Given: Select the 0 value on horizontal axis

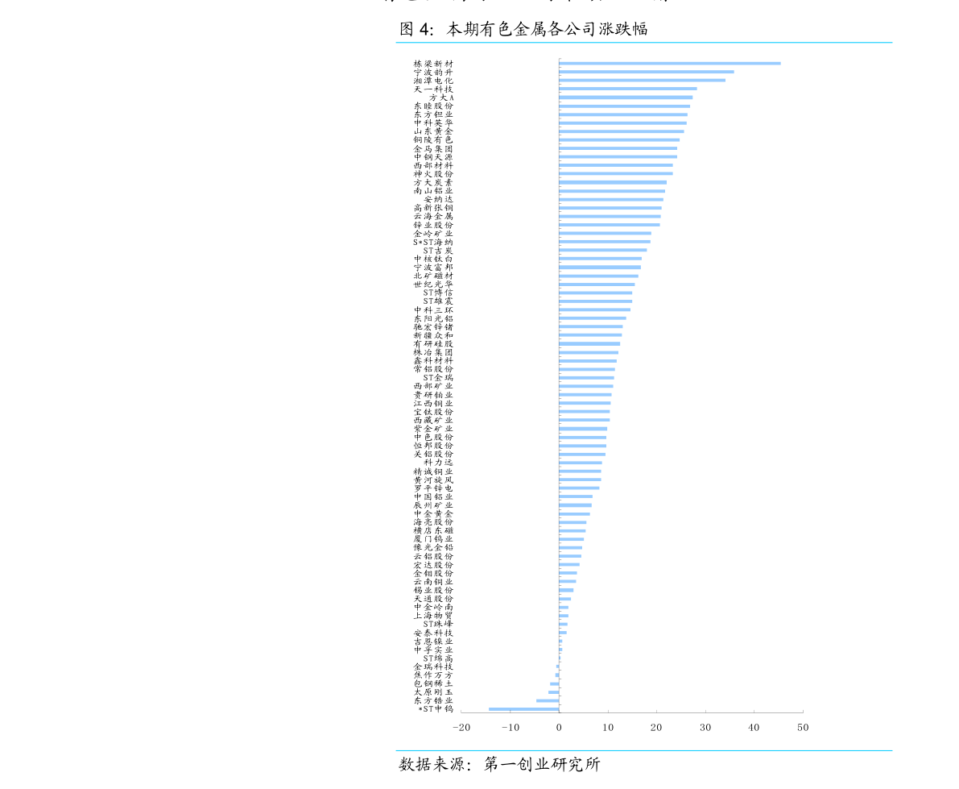Looking at the screenshot, I should click(559, 728).
